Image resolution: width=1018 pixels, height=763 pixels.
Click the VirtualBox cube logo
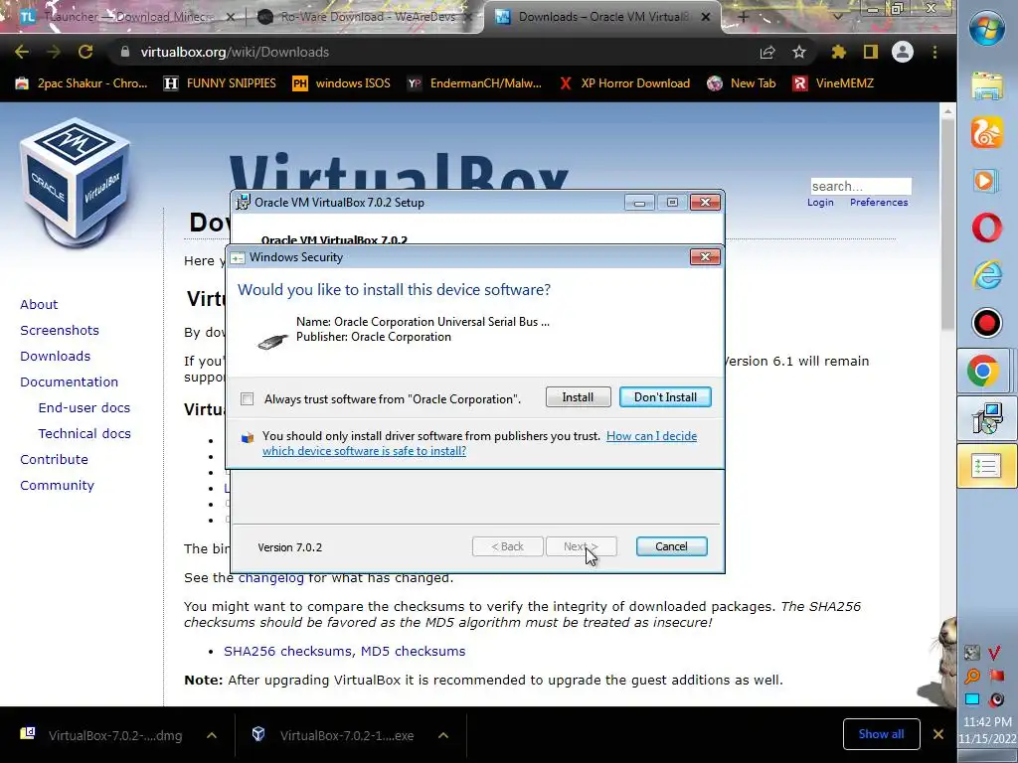coord(76,182)
